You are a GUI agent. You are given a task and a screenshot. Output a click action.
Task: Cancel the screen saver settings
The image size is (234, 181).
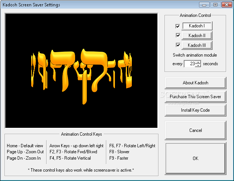(195, 130)
